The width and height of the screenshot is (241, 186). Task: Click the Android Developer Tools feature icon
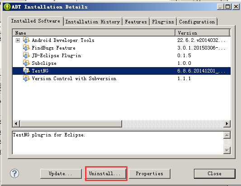click(26, 40)
